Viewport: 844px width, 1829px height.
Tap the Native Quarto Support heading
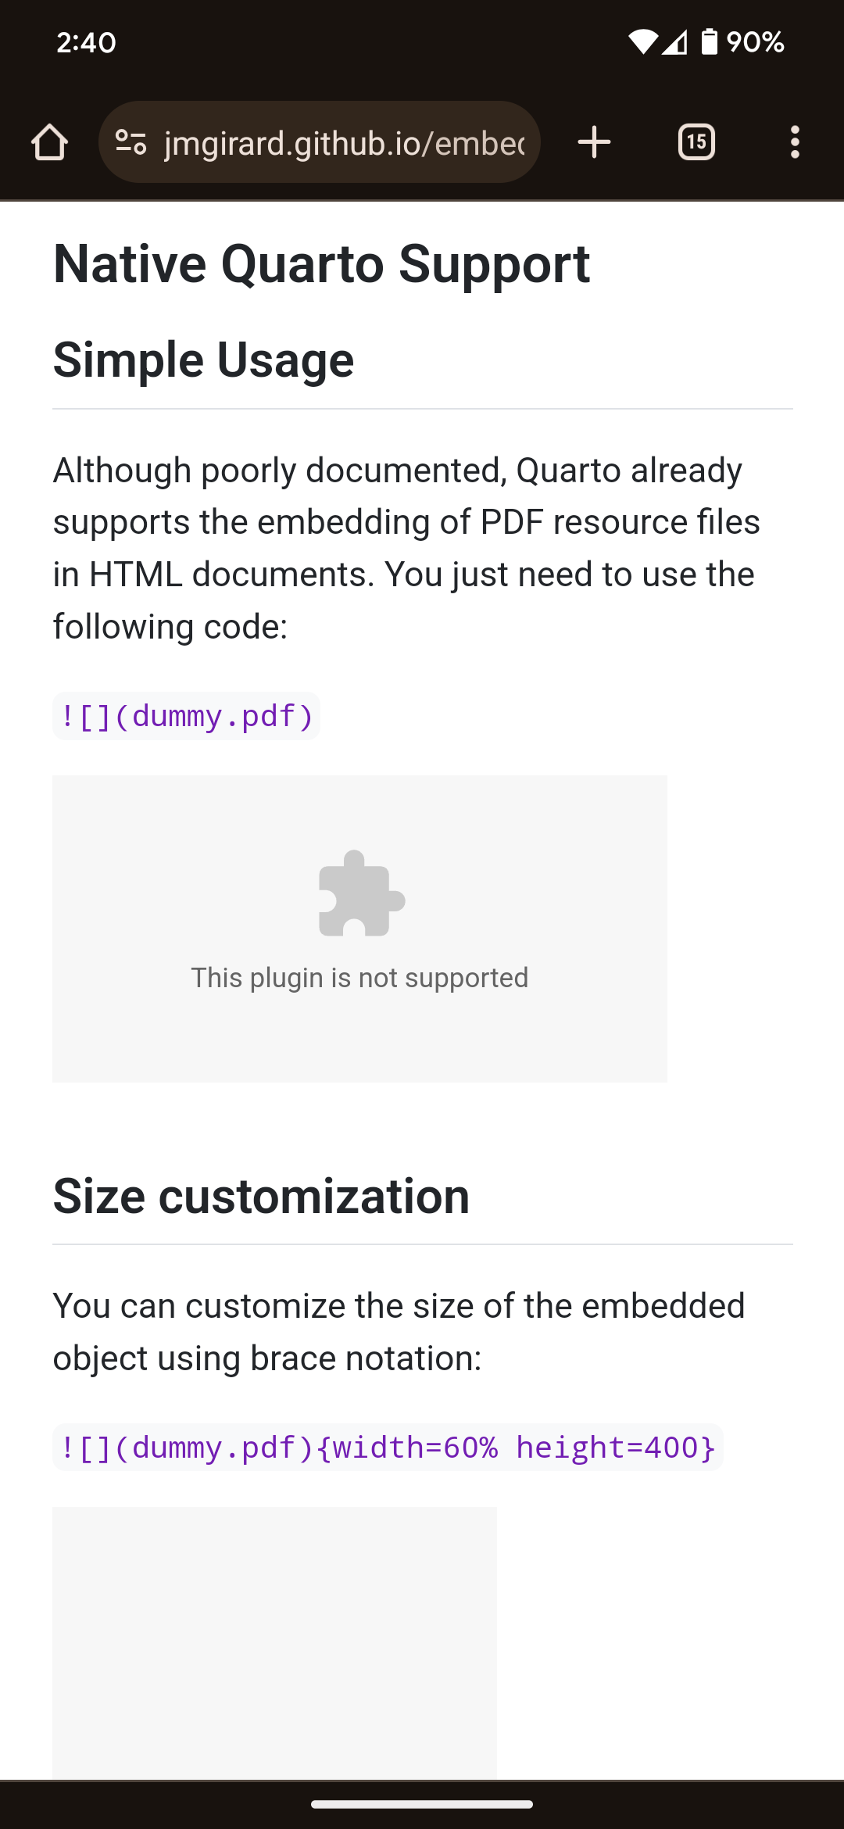pyautogui.click(x=321, y=264)
